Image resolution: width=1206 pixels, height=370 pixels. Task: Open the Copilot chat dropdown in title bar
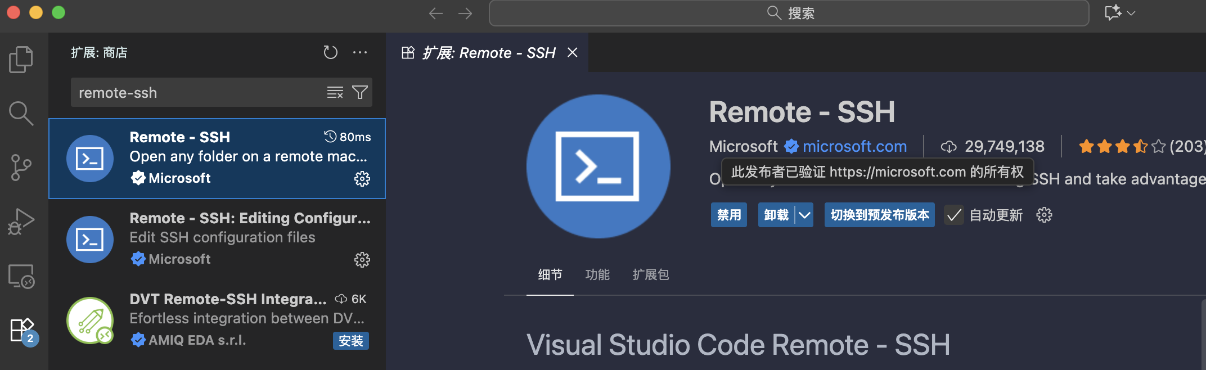(1131, 13)
